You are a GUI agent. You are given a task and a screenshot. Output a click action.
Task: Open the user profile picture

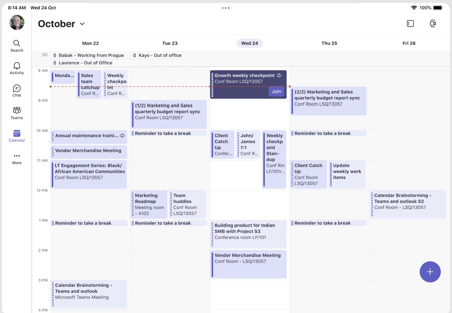point(17,22)
